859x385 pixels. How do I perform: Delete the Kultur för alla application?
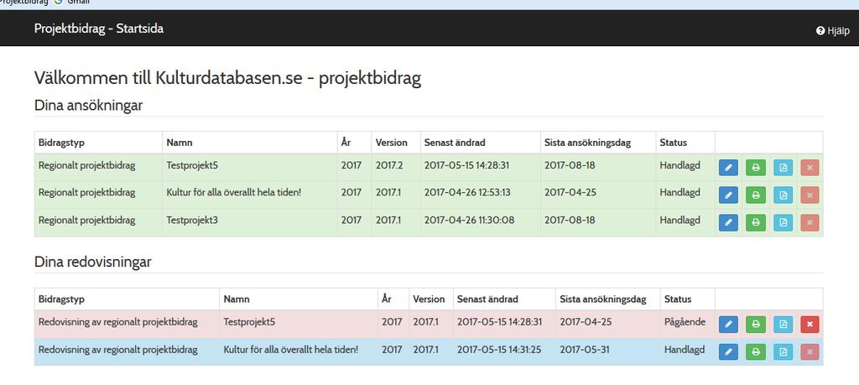810,195
